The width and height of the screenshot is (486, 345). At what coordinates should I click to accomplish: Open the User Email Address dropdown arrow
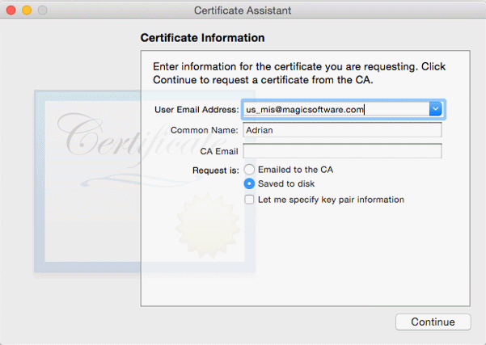pyautogui.click(x=436, y=109)
